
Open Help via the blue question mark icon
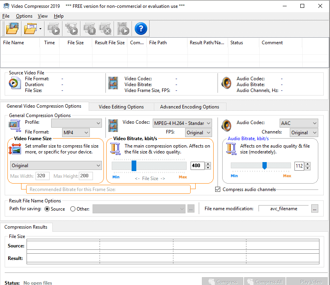pos(141,28)
